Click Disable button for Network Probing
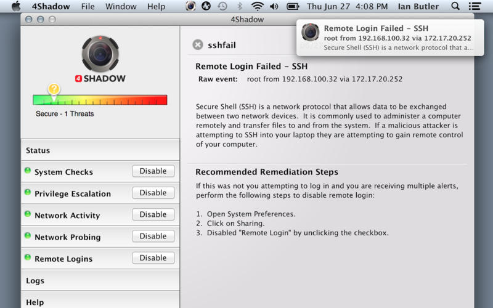Screen dimensions: 493x308 click(153, 236)
